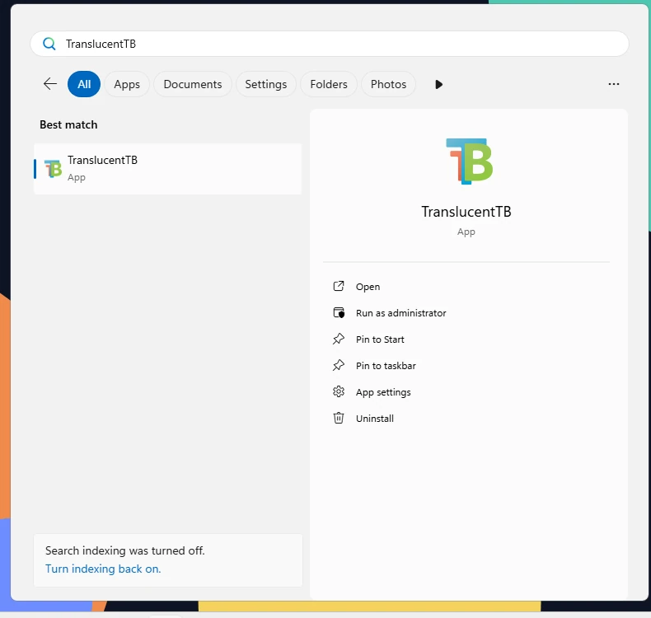Click Search indexing was turned off text
Image resolution: width=651 pixels, height=618 pixels.
[125, 550]
